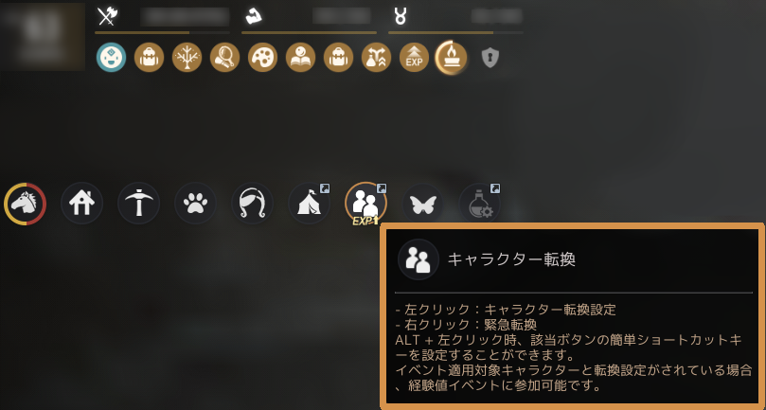Open the house residence icon
The height and width of the screenshot is (410, 766).
pos(81,204)
